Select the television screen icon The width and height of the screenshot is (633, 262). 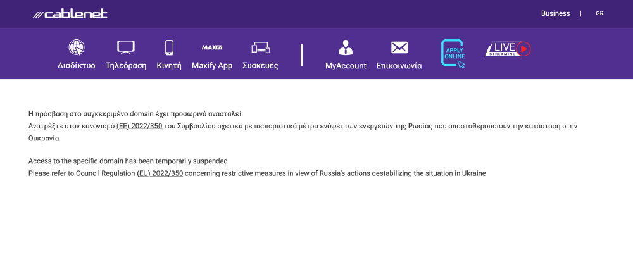click(126, 47)
